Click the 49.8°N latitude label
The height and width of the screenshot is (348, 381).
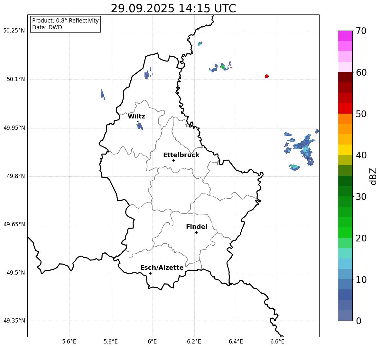click(16, 176)
